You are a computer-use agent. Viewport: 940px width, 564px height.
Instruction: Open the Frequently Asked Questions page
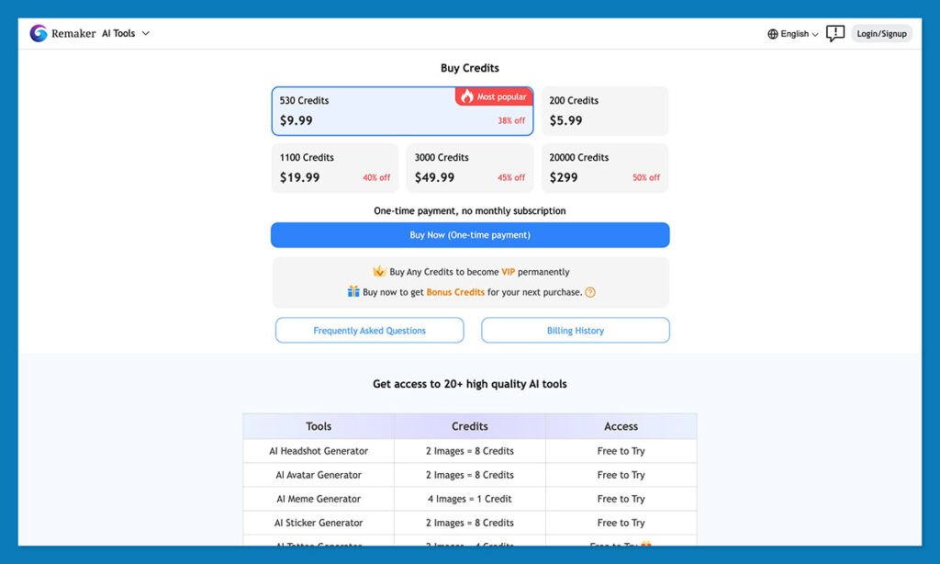pyautogui.click(x=369, y=330)
